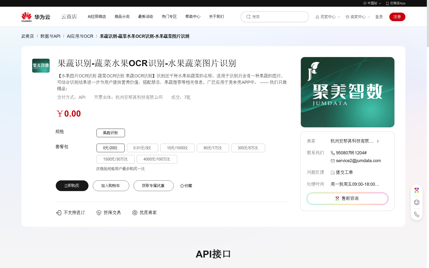Select the 300元/5万次 package

248,148
